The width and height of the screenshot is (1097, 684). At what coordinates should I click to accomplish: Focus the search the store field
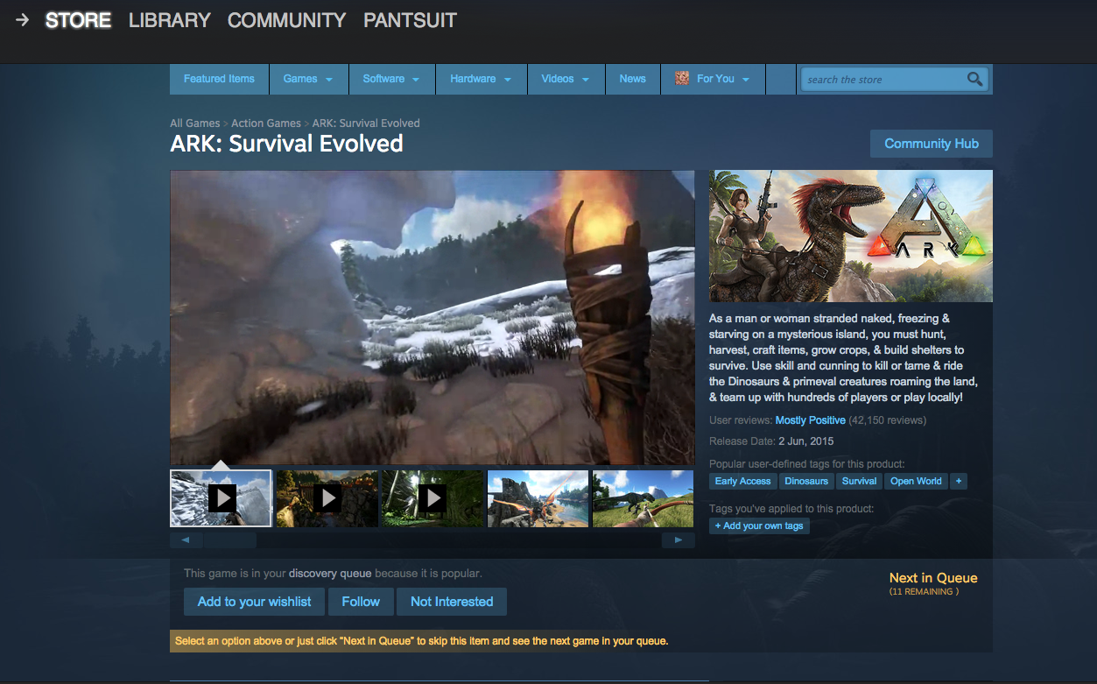pos(884,80)
